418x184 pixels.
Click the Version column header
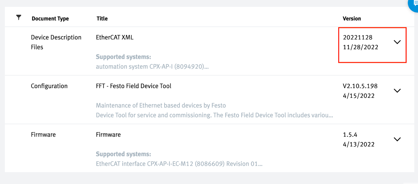[x=352, y=19]
